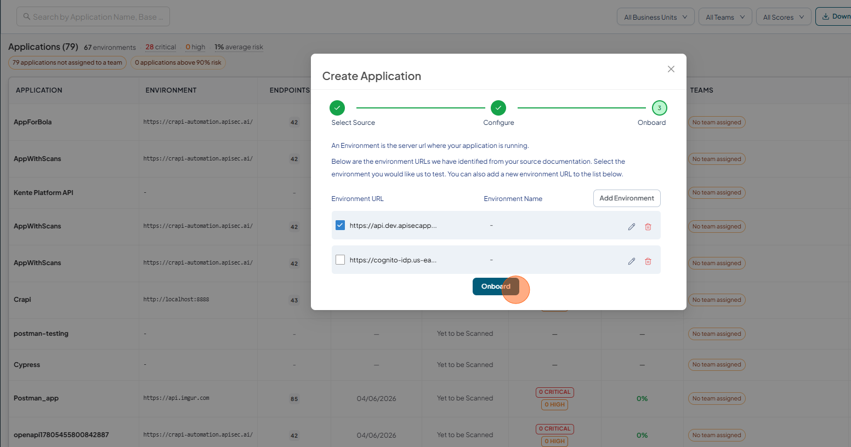
Task: Click the Configure step checkmark
Action: click(x=498, y=108)
